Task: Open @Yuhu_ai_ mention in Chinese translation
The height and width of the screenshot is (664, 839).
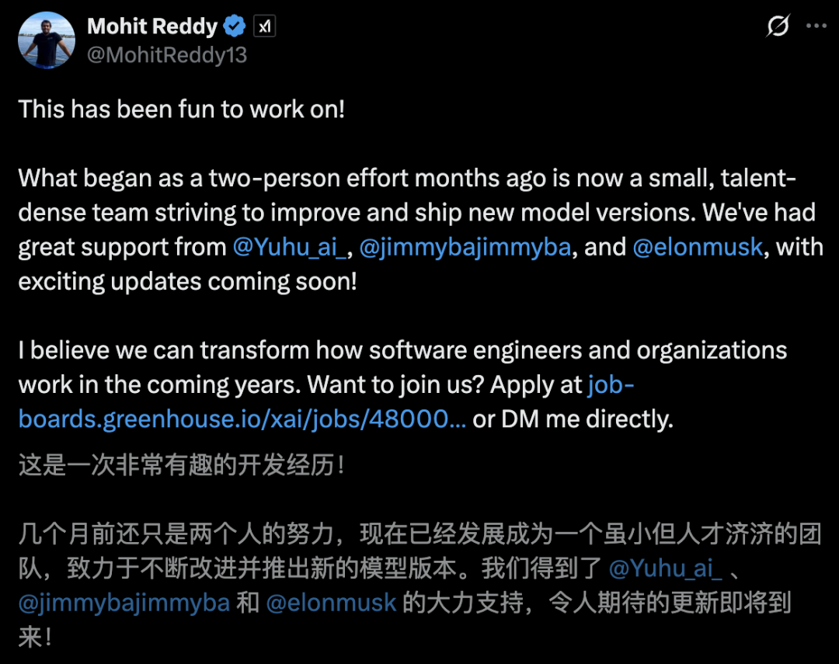Action: pyautogui.click(x=666, y=568)
